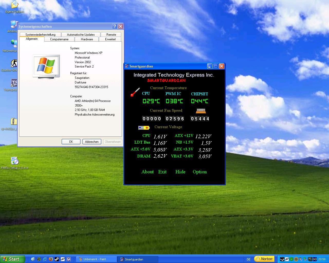This screenshot has height=263, width=329.
Task: Click the ATX +12V value 12,22V
Action: pyautogui.click(x=203, y=136)
